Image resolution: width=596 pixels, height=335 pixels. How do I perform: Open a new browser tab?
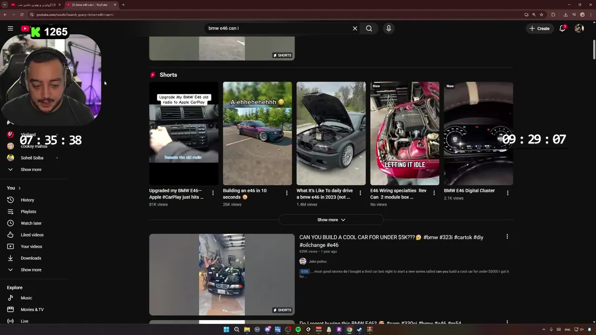123,5
